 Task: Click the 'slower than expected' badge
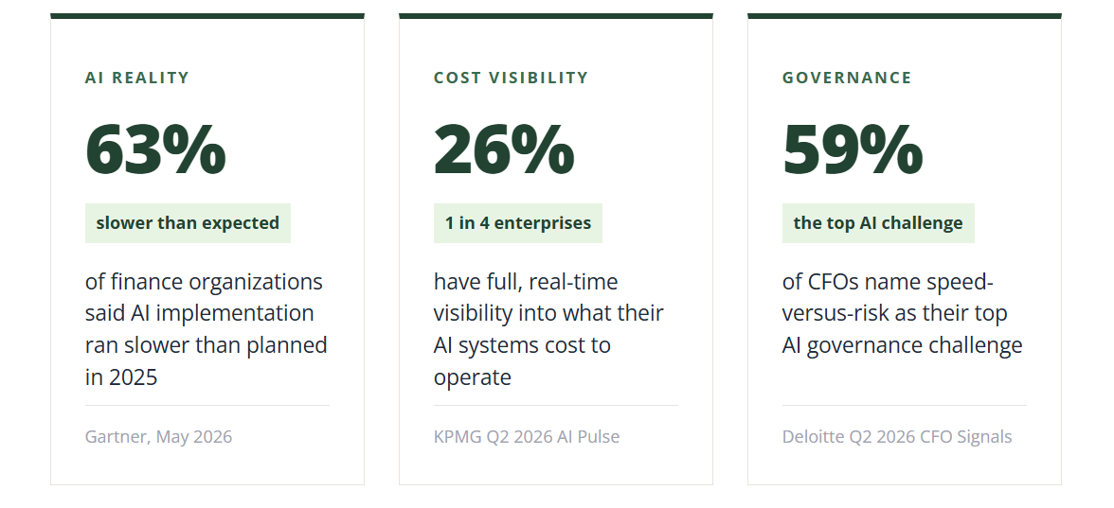188,223
